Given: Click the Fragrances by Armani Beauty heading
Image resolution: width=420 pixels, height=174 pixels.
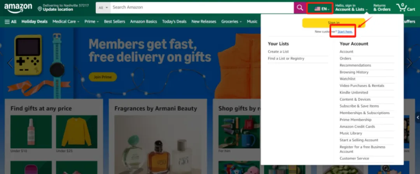Looking at the screenshot, I should point(156,108).
